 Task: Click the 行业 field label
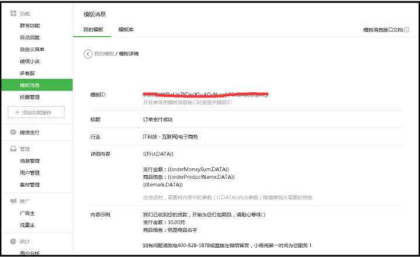point(95,137)
